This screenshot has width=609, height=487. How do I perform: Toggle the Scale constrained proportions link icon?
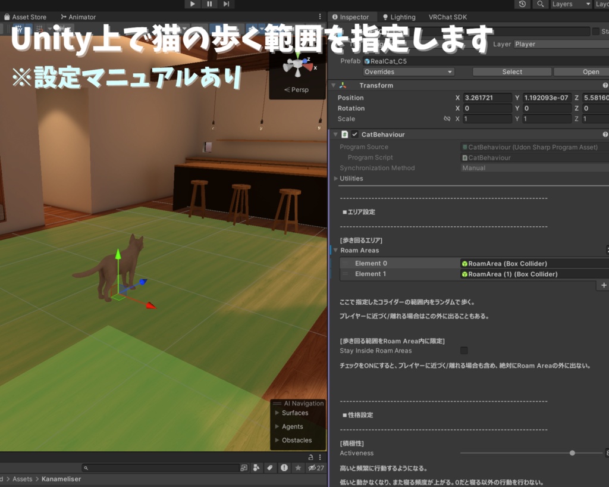coord(447,118)
